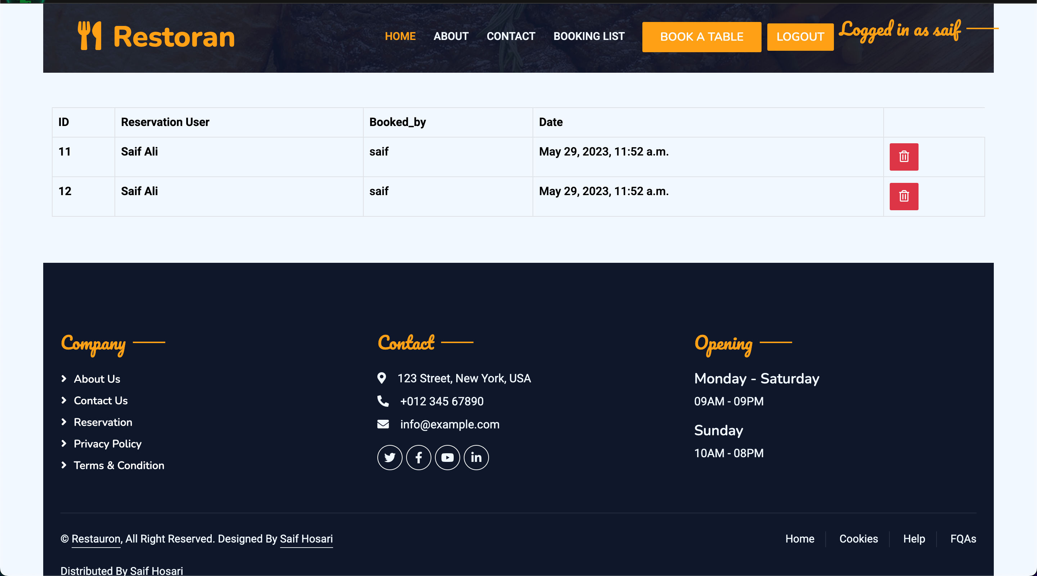
Task: Click the red trash icon for booking 11
Action: click(x=904, y=157)
